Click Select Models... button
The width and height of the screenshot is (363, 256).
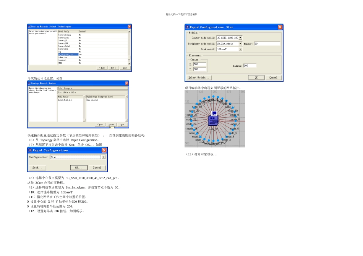pyautogui.click(x=199, y=78)
